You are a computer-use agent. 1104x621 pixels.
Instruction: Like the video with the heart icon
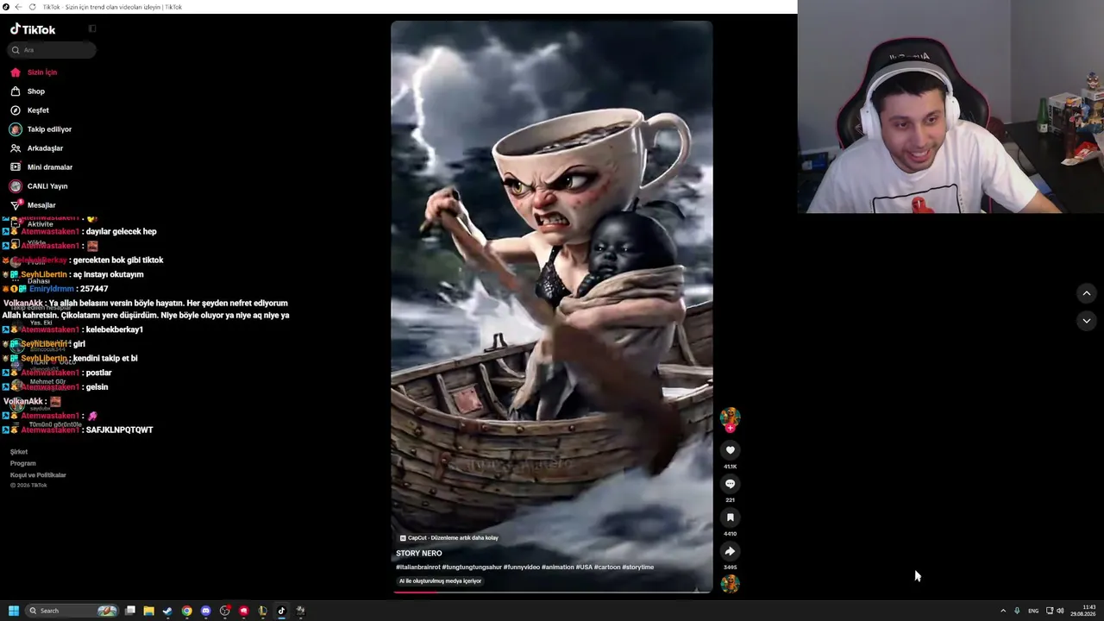(x=731, y=450)
